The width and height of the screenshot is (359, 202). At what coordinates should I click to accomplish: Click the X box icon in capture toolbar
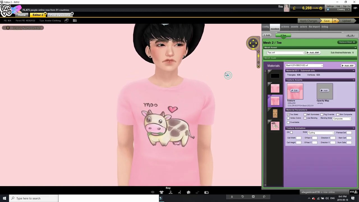(x=253, y=197)
